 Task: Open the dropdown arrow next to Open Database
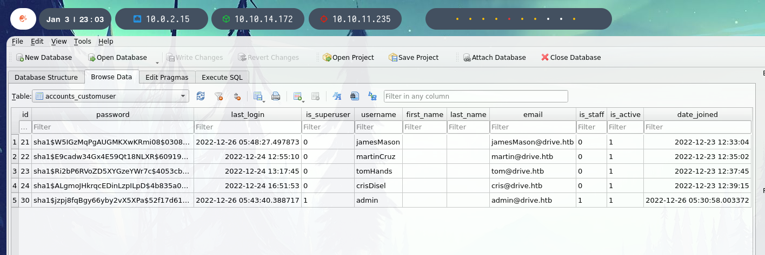(x=157, y=60)
